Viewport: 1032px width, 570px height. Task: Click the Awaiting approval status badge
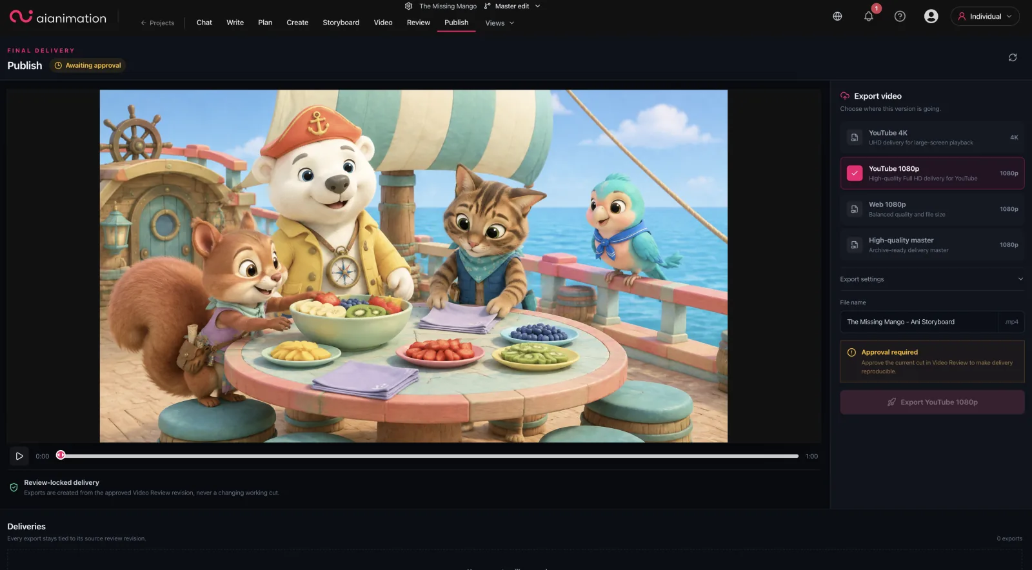[x=88, y=66]
